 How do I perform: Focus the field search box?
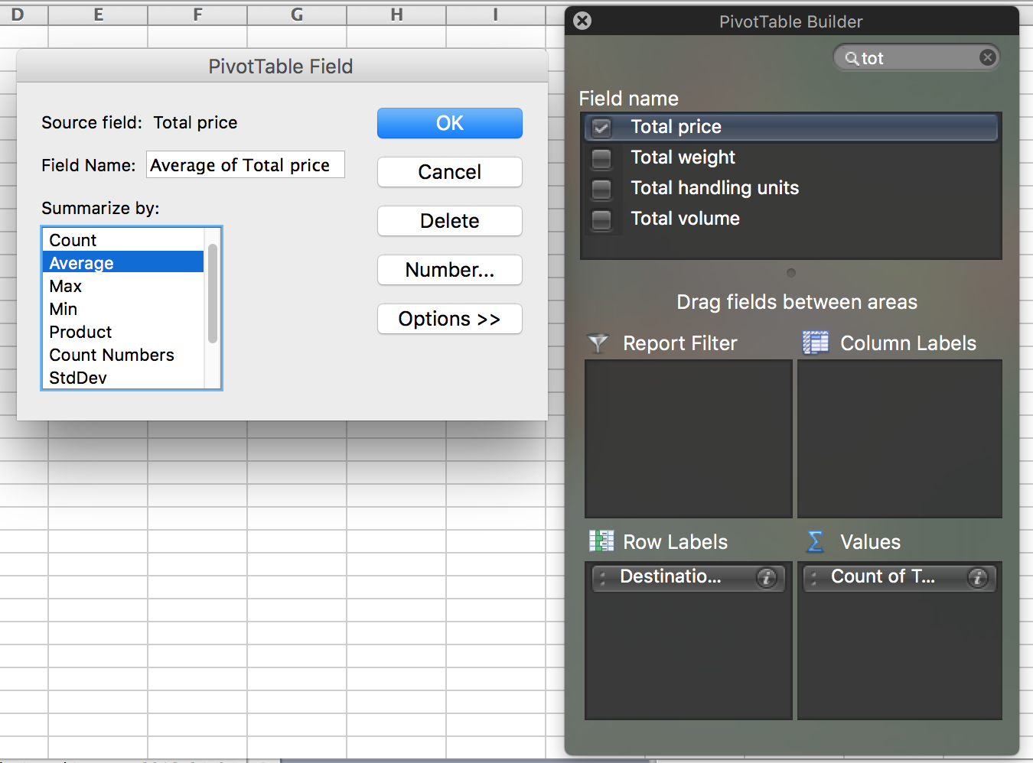917,58
